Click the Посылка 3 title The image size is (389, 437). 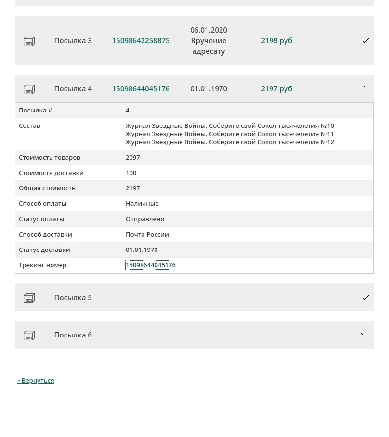(x=73, y=41)
